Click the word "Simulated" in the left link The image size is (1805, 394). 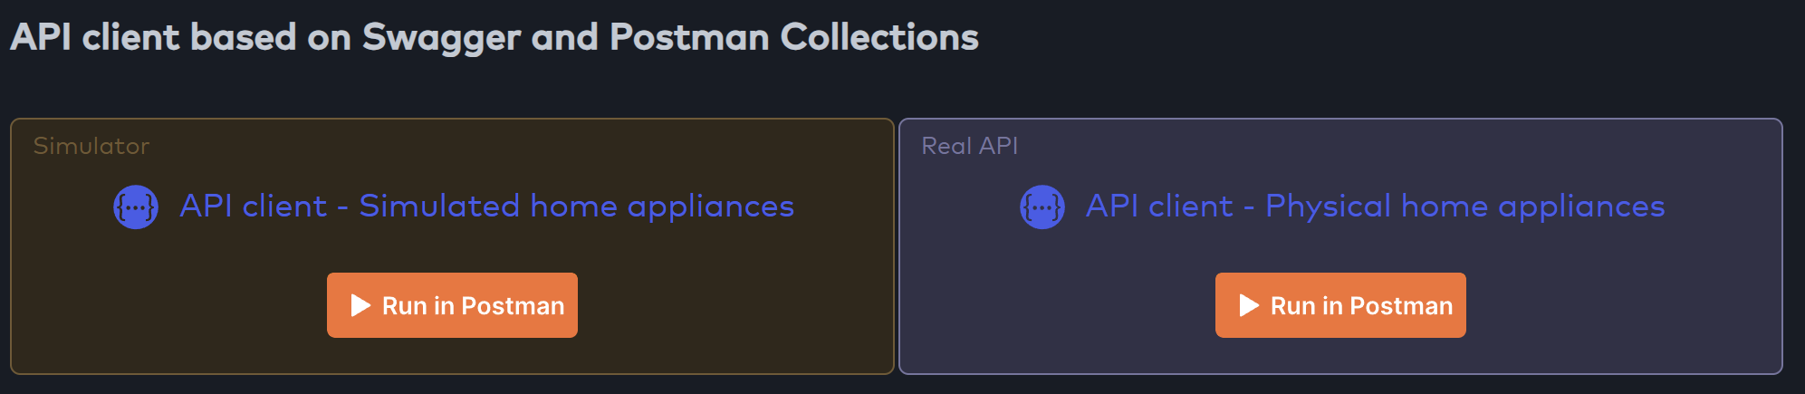[439, 207]
